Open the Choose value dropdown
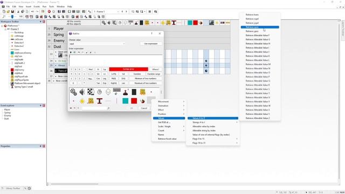This screenshot has height=194, width=345. click(97, 44)
